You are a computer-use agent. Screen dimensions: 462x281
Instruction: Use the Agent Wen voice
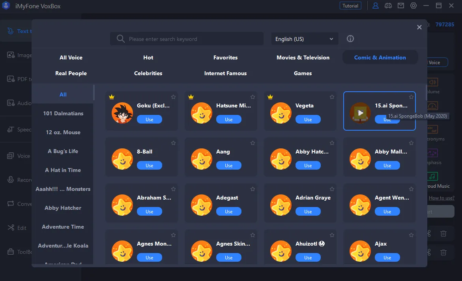(x=387, y=211)
